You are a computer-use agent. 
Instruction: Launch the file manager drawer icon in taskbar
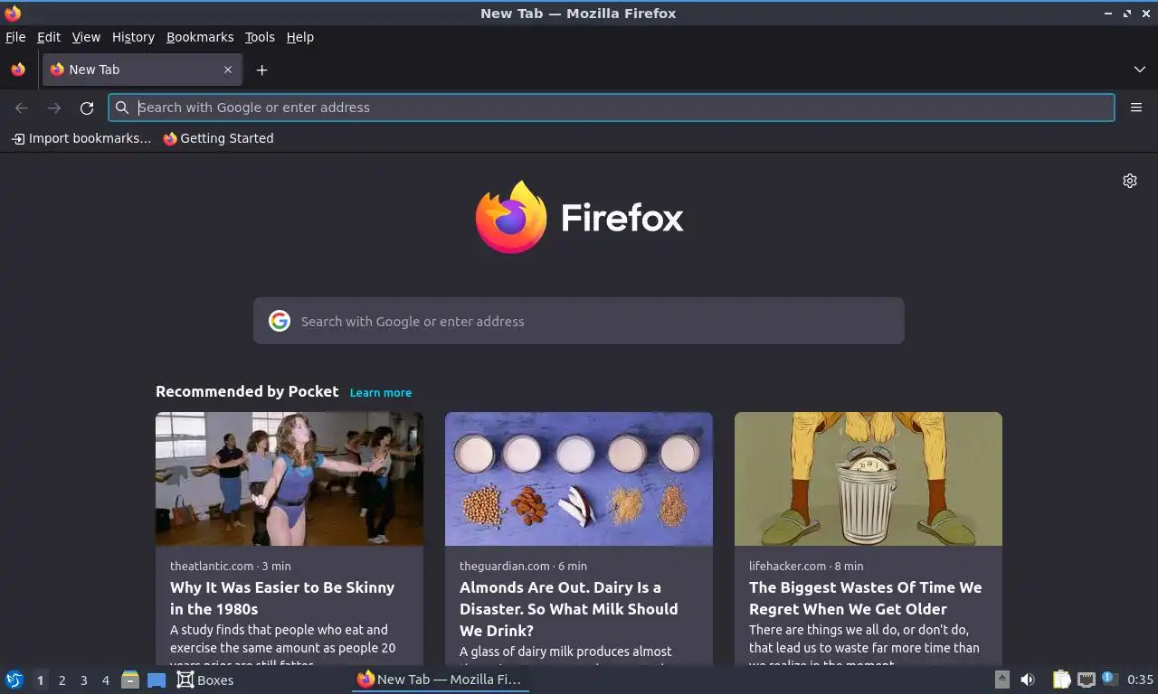[130, 680]
